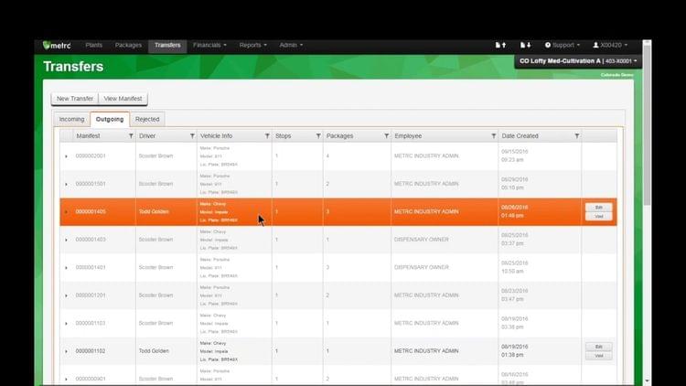Select manifest number 0000001102
This screenshot has height=386, width=686.
(91, 351)
